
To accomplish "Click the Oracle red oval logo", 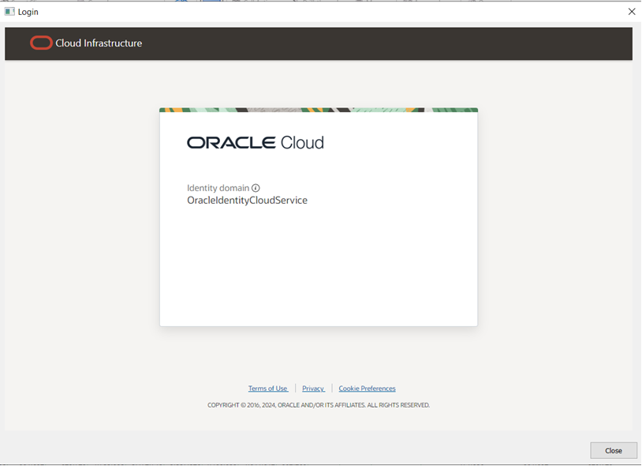I will [x=41, y=43].
